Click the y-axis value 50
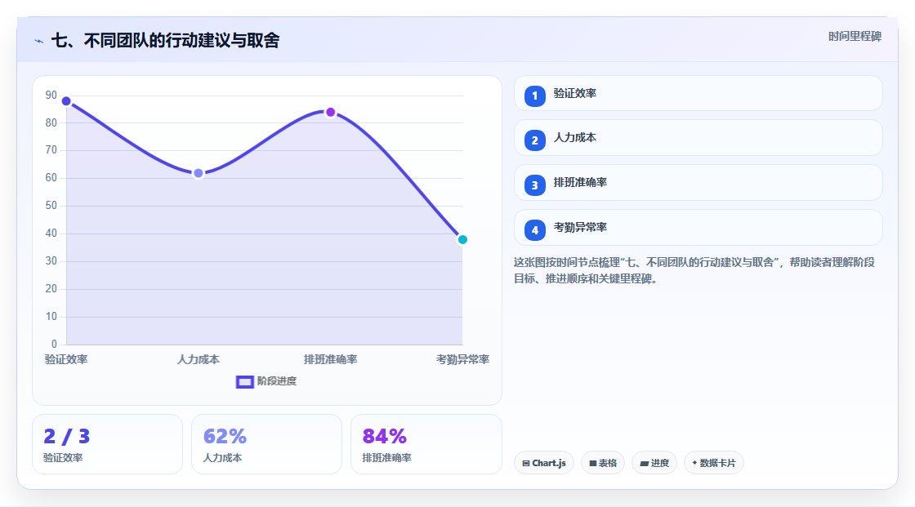This screenshot has height=507, width=915. (51, 206)
